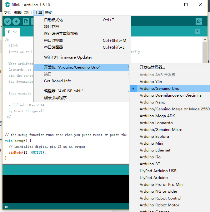Pick Arduino Robot Control board
This screenshot has width=210, height=212.
click(x=170, y=198)
